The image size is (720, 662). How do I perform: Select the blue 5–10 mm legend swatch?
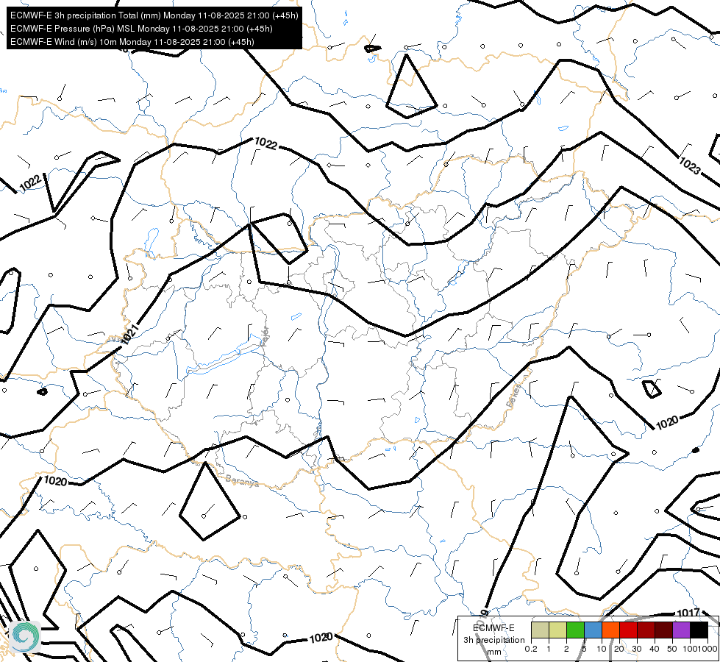pos(593,630)
